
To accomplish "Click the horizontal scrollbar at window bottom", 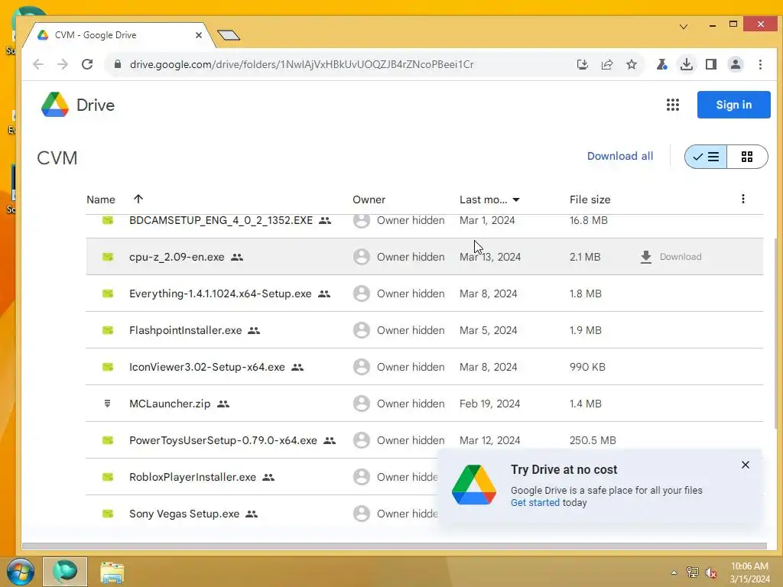I will coord(395,546).
